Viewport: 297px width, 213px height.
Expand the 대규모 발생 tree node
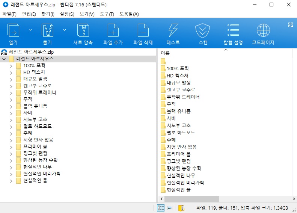pyautogui.click(x=11, y=80)
